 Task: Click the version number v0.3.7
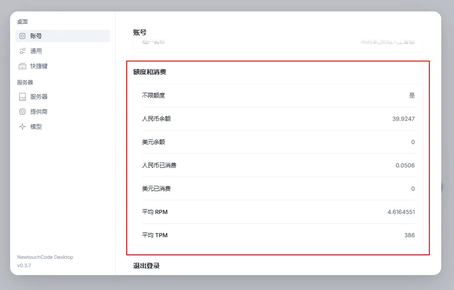point(24,265)
